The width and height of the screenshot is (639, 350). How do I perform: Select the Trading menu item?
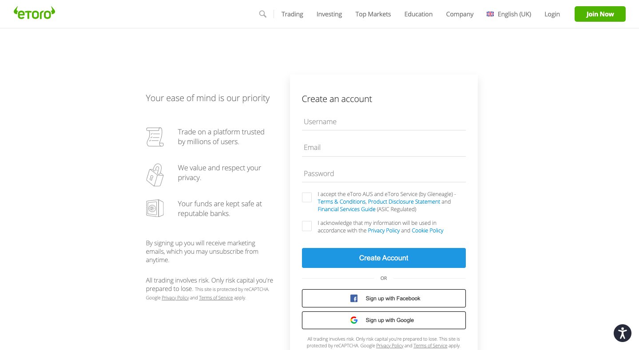[292, 14]
